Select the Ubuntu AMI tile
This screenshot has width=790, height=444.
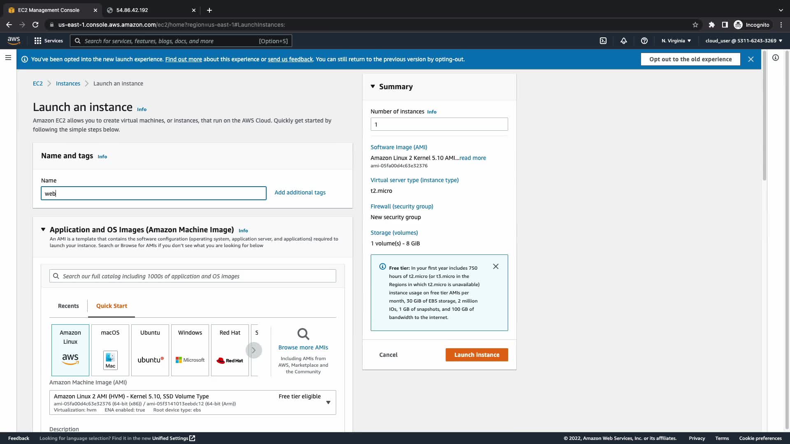[150, 350]
